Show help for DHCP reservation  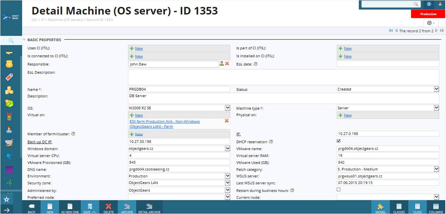[x=271, y=142]
